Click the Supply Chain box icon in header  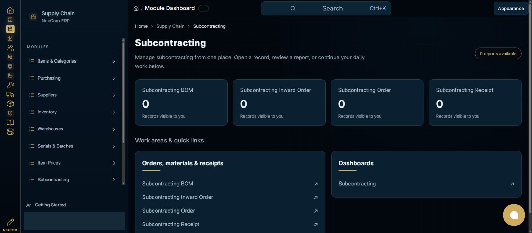point(33,17)
